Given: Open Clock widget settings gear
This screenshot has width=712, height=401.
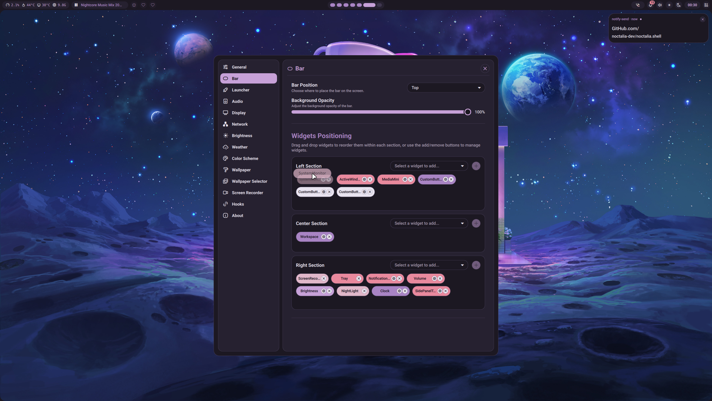Looking at the screenshot, I should click(399, 291).
